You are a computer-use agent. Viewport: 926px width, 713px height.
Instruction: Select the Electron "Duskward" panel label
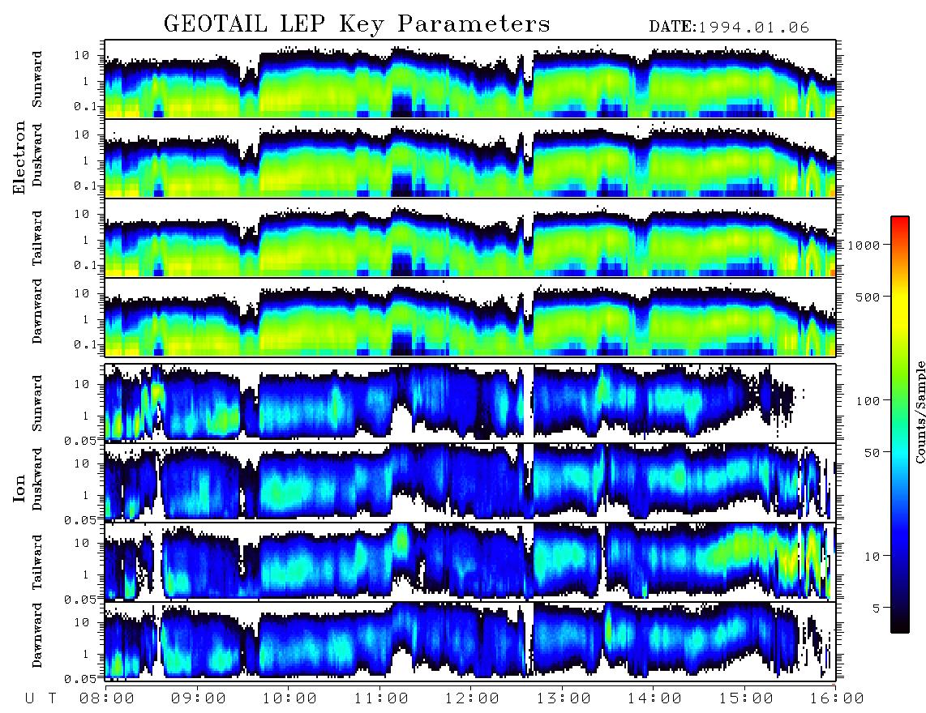pyautogui.click(x=37, y=156)
